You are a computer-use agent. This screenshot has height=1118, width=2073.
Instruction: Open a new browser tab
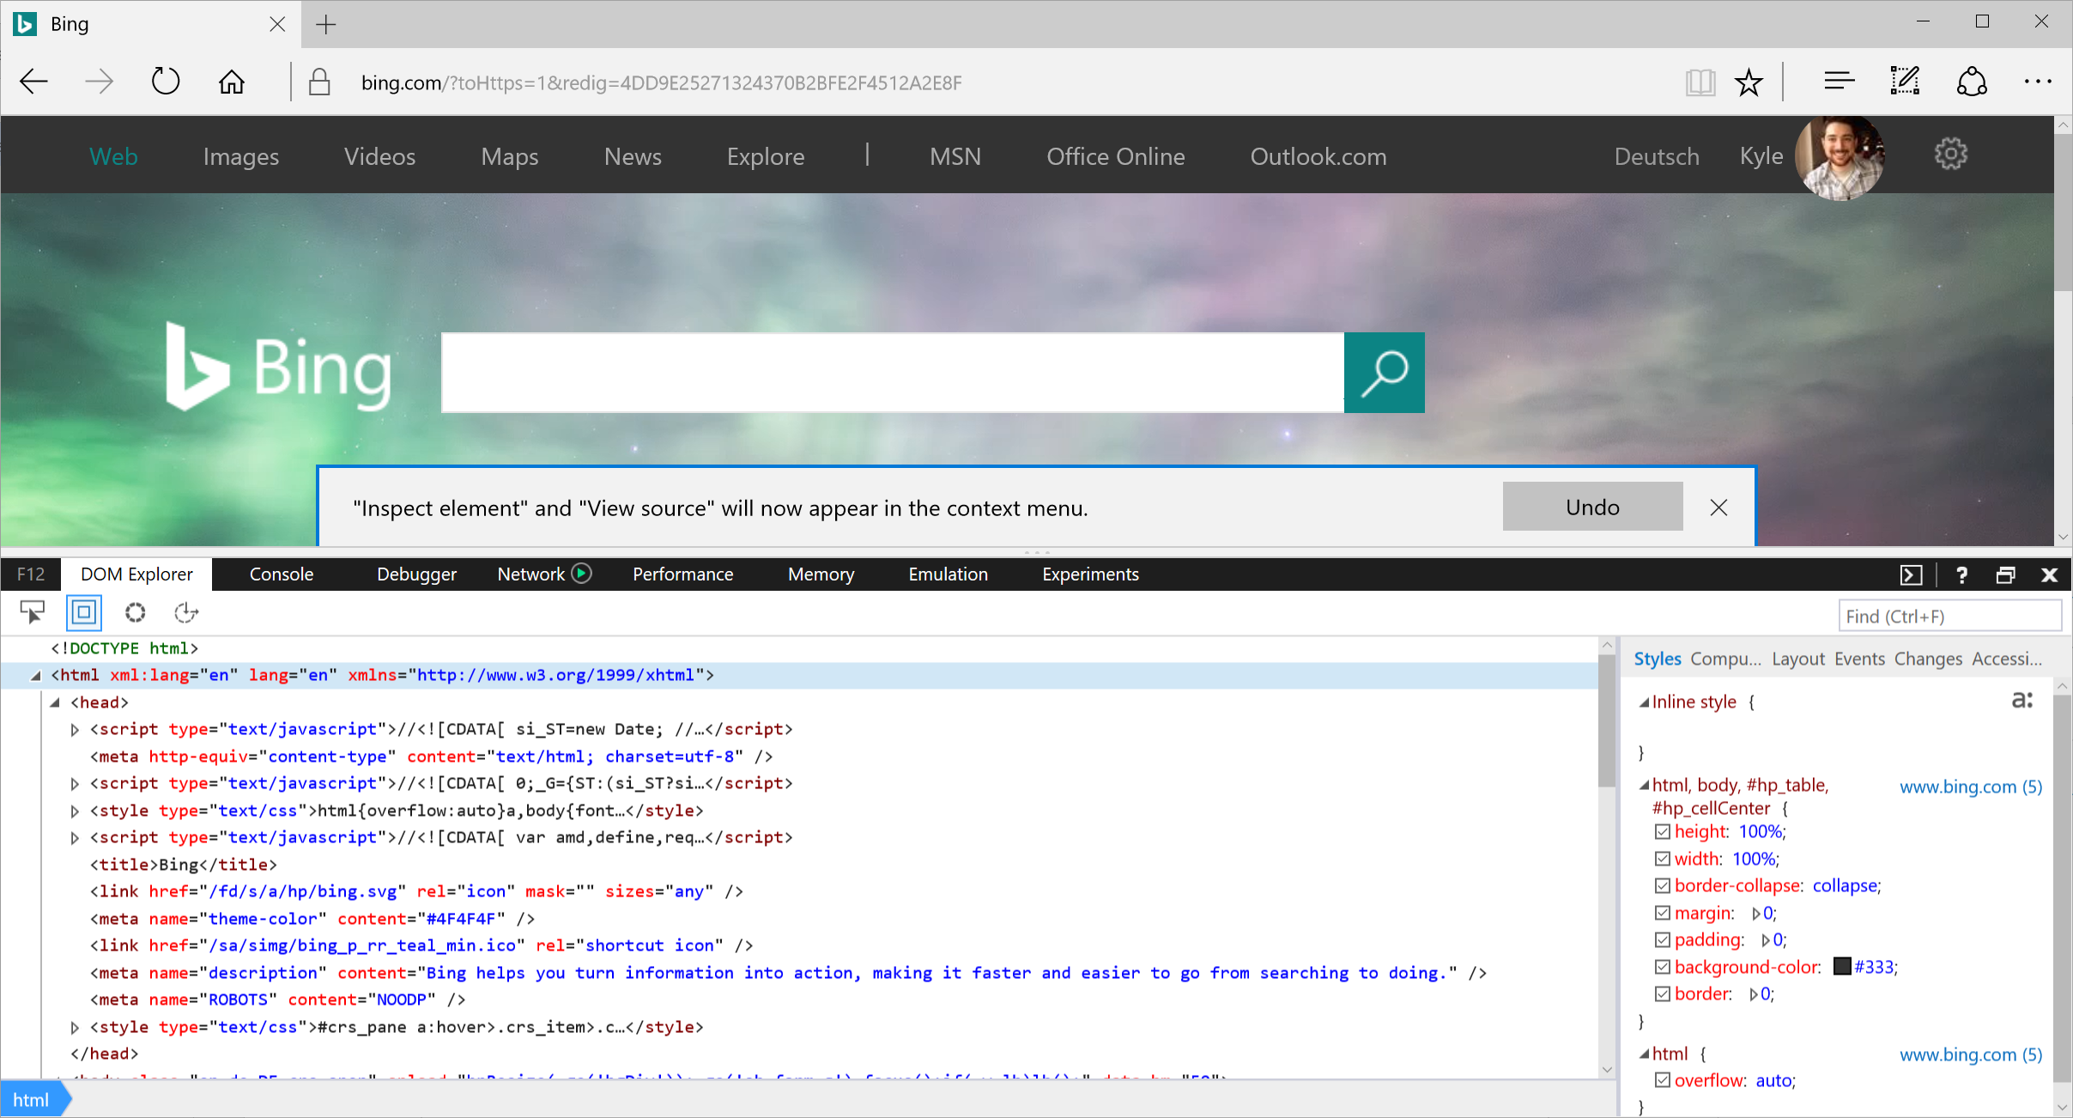click(x=326, y=24)
